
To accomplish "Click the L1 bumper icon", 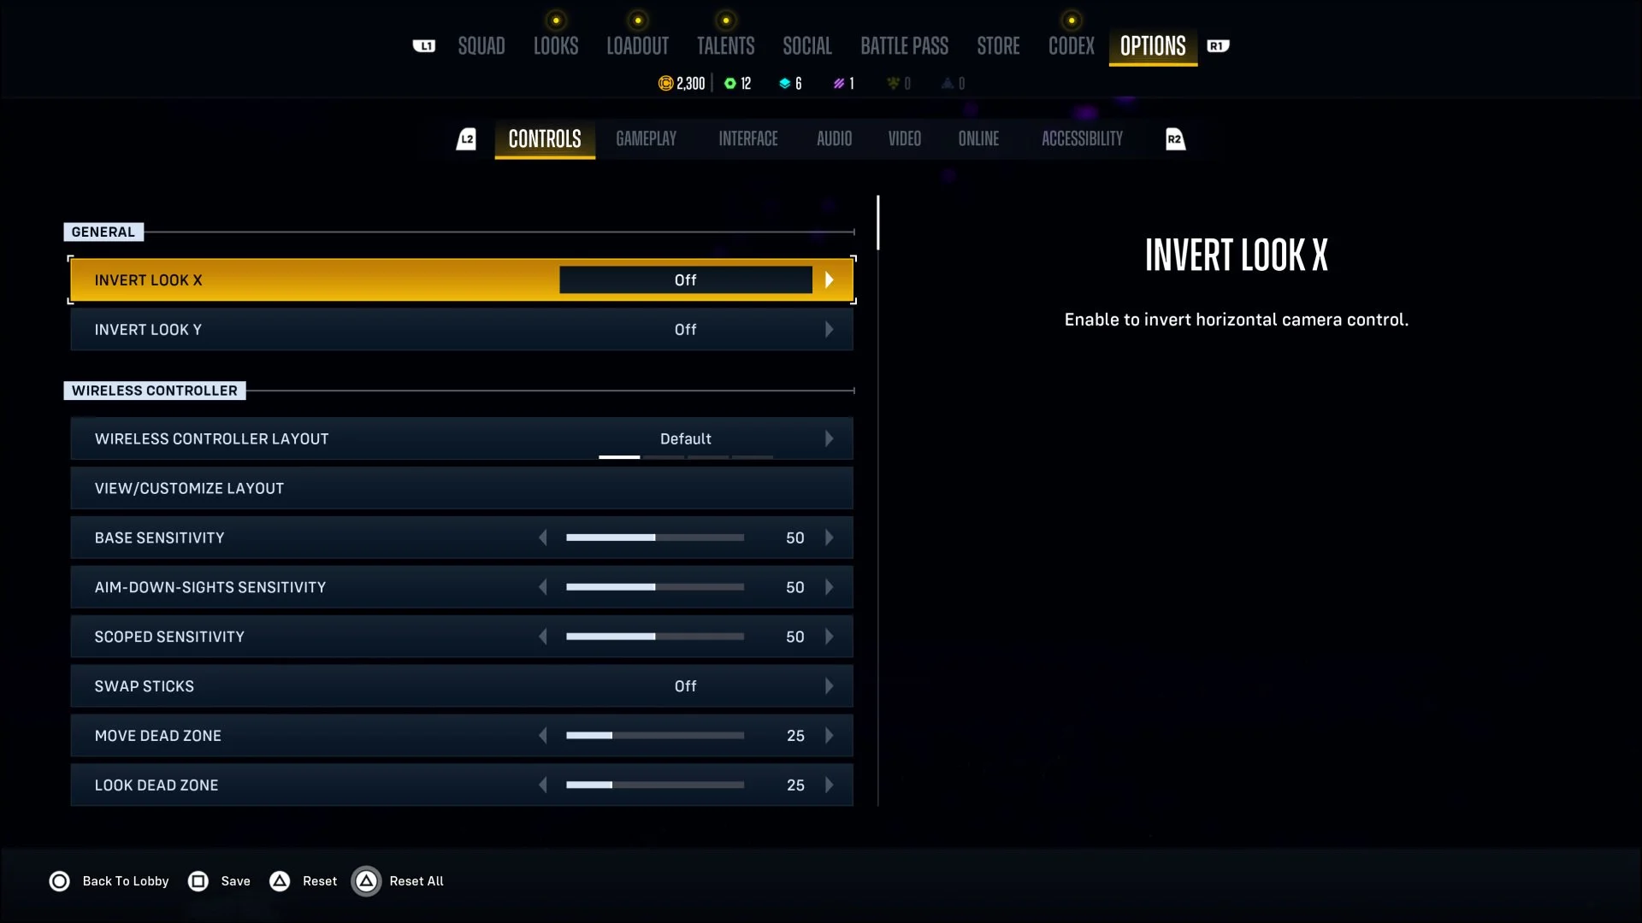I will pyautogui.click(x=424, y=46).
